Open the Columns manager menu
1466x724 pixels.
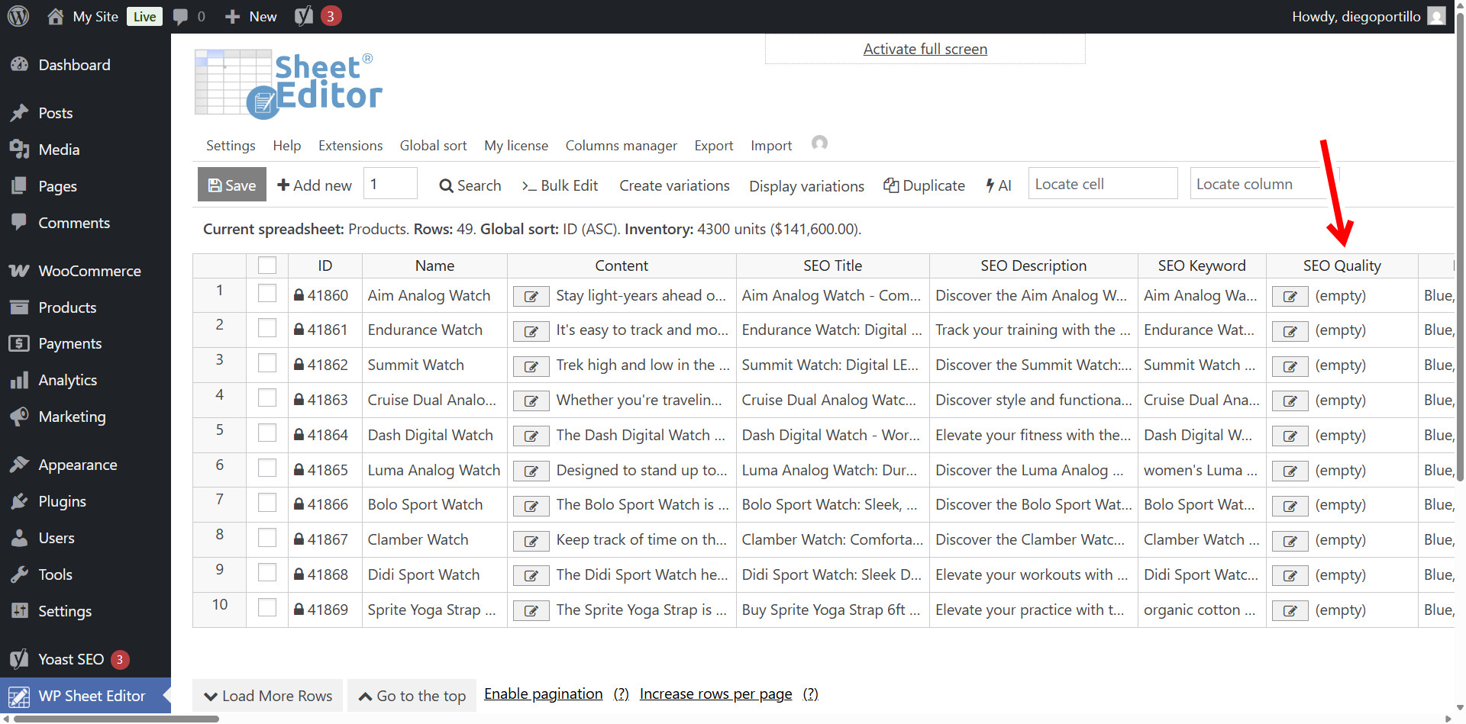(621, 146)
